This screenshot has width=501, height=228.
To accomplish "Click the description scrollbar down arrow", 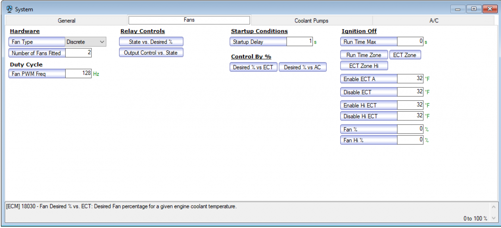I will point(493,218).
